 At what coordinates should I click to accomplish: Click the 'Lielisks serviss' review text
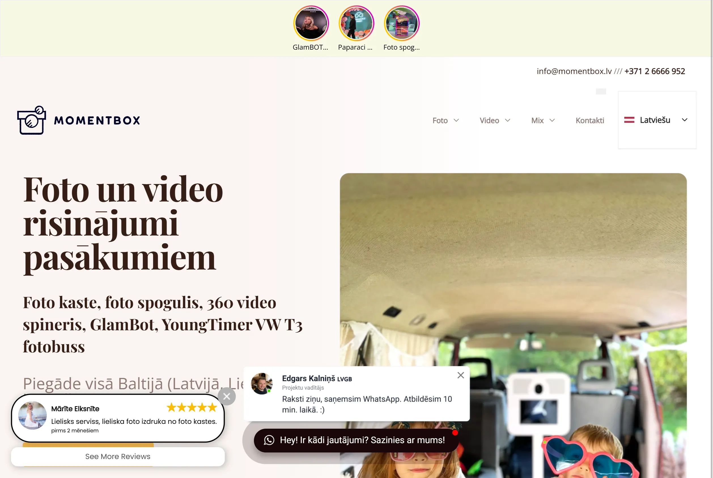pyautogui.click(x=134, y=421)
